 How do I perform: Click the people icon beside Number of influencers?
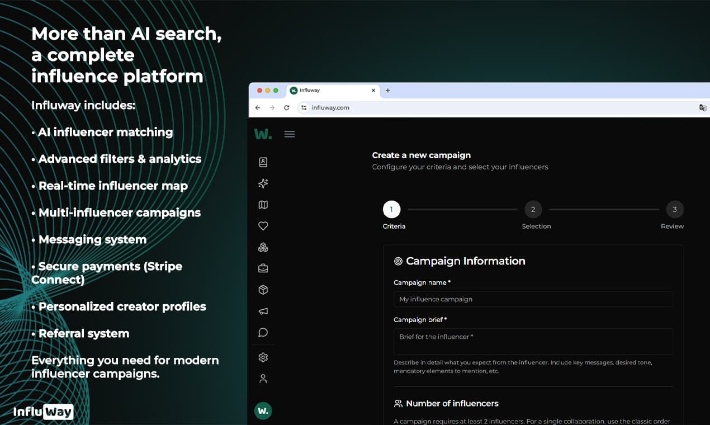398,403
